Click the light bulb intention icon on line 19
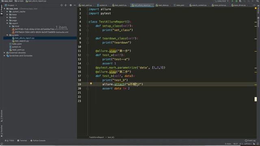The width and height of the screenshot is (260, 146). pos(91,84)
